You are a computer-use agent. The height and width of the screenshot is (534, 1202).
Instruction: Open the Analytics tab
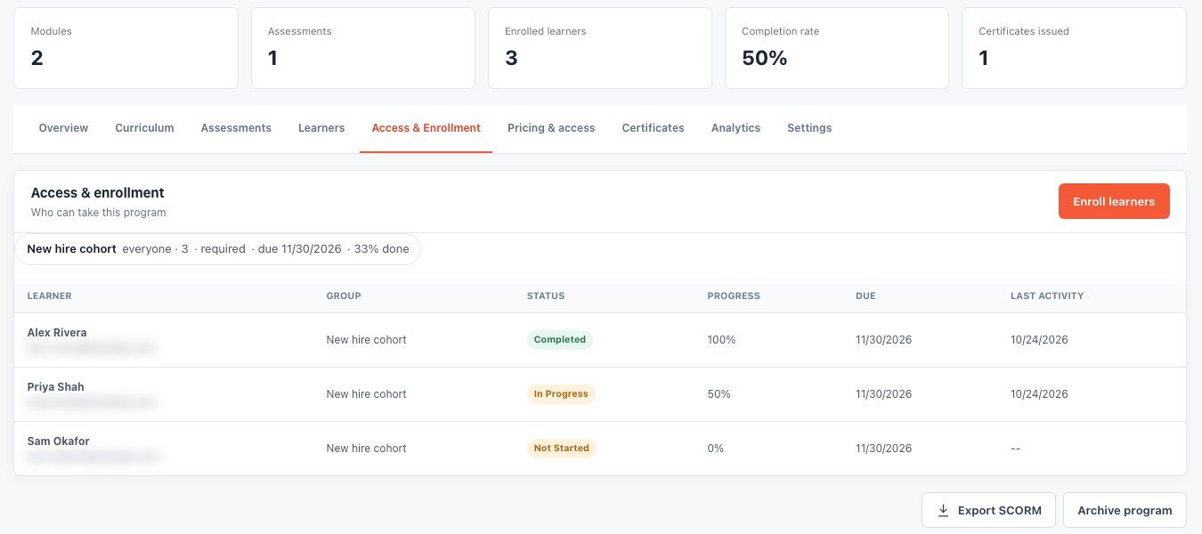735,128
